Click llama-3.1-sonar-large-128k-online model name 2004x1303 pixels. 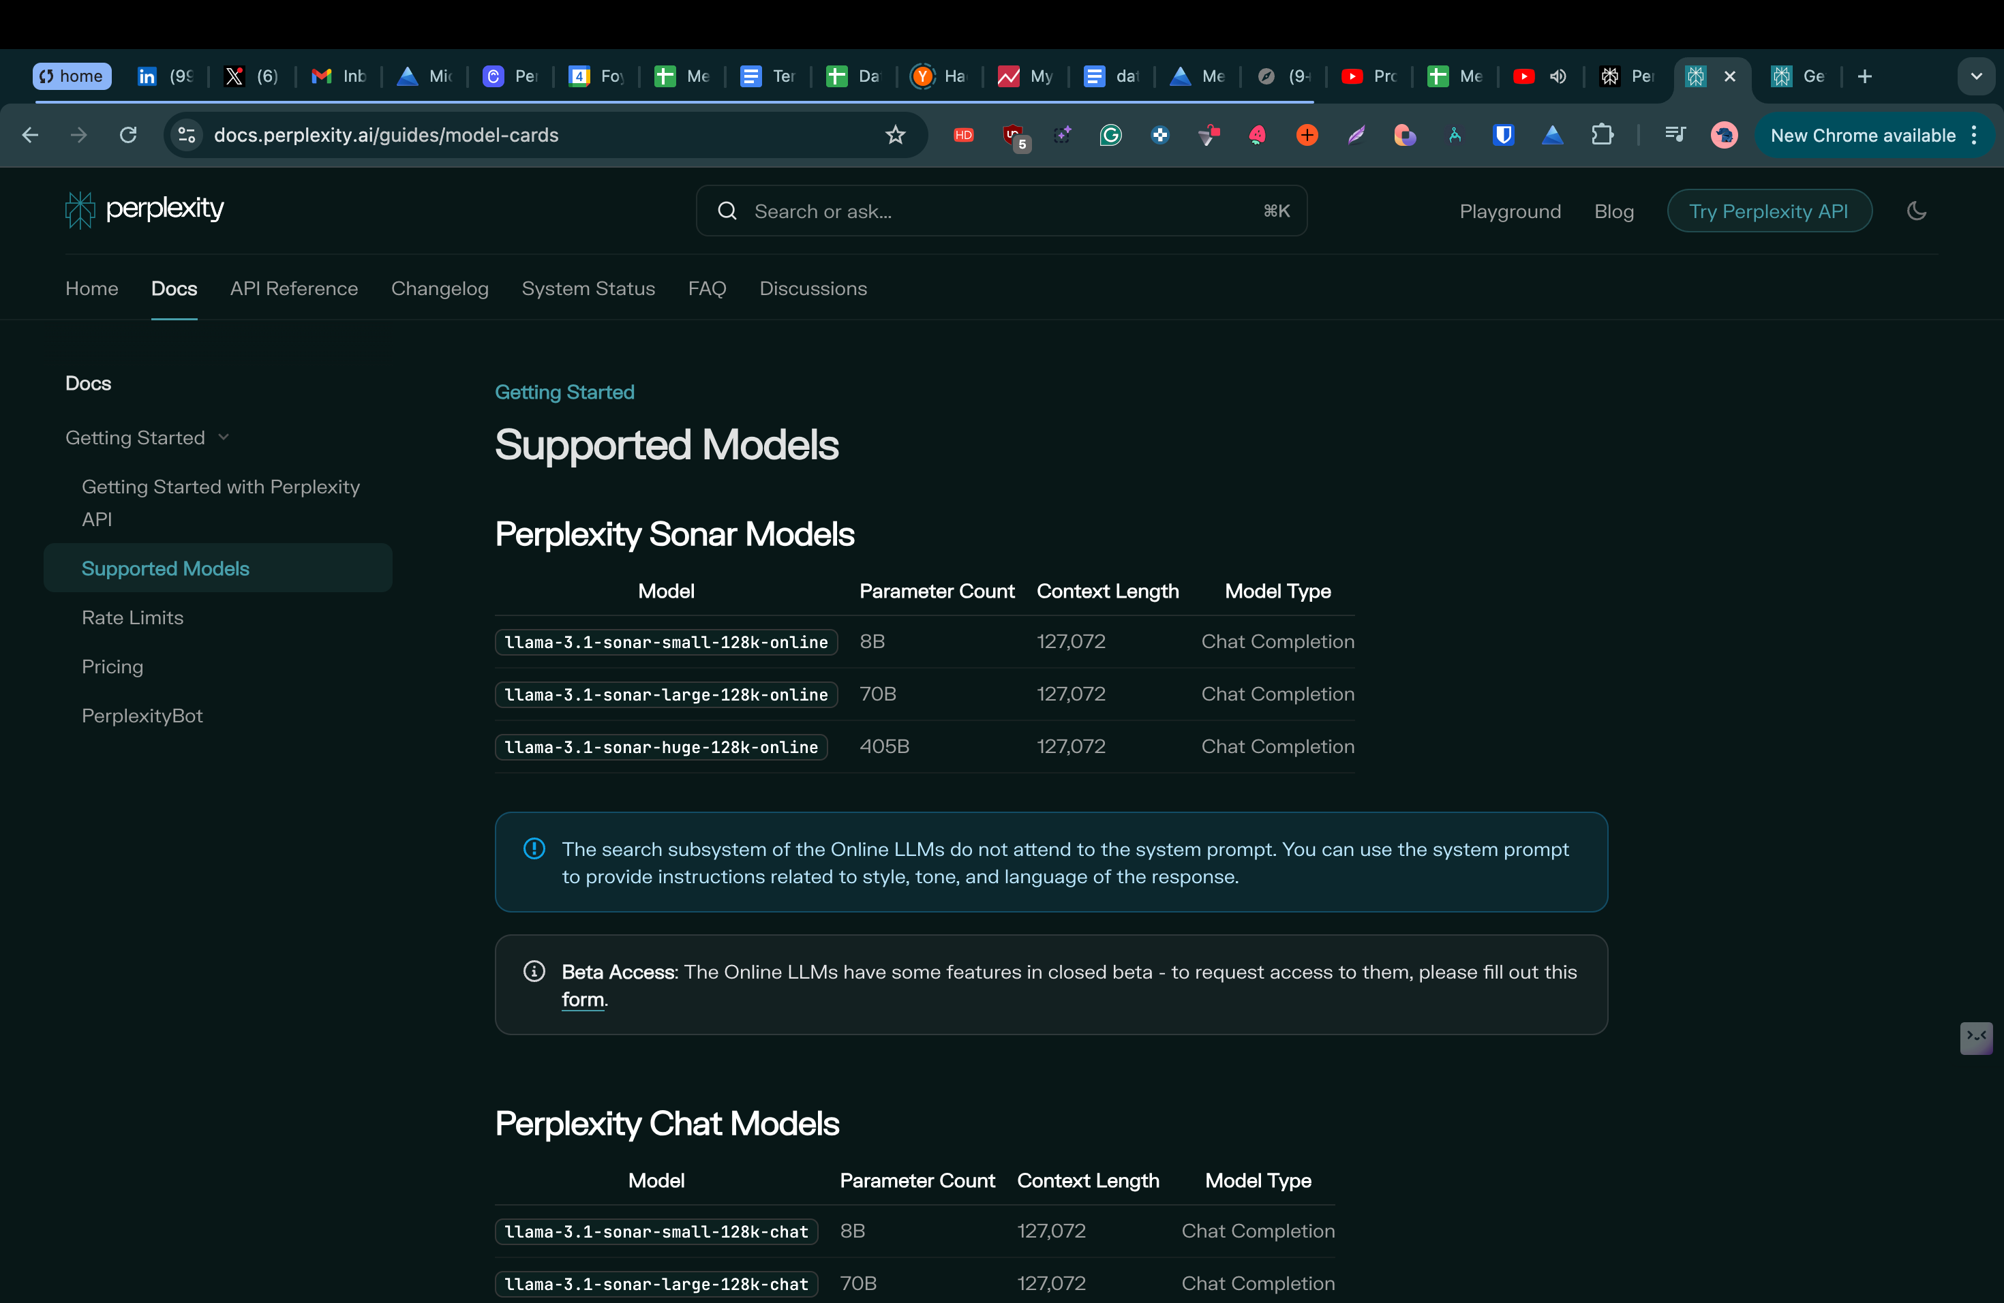[666, 694]
